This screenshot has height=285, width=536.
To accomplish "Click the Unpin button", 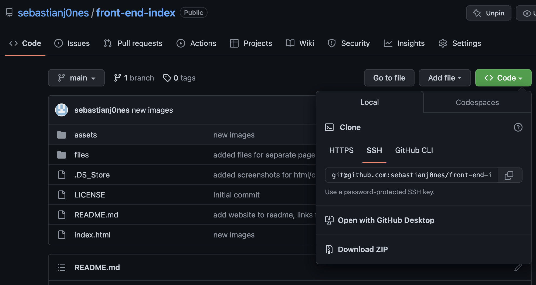I will point(488,13).
